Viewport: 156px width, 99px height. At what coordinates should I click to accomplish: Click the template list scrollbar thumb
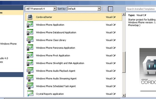click(124, 62)
